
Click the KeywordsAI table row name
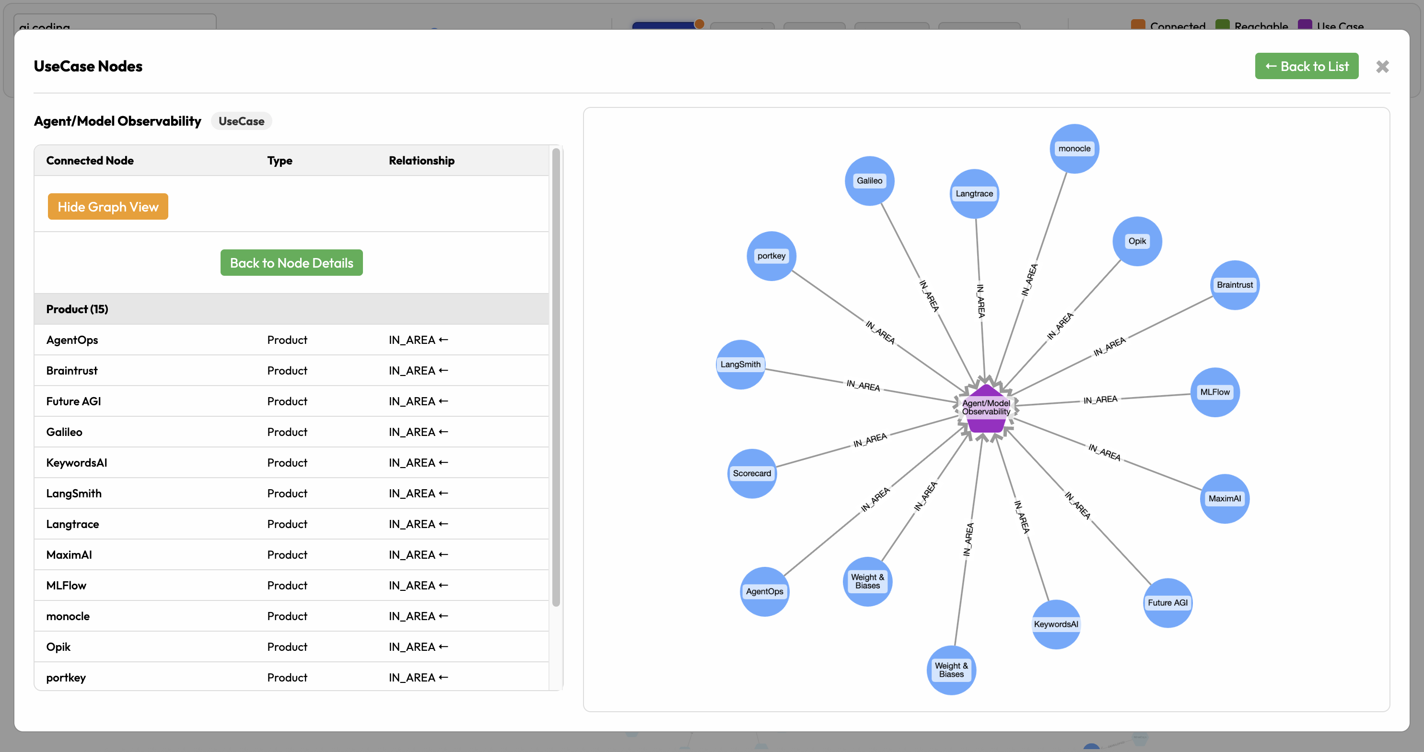tap(76, 463)
